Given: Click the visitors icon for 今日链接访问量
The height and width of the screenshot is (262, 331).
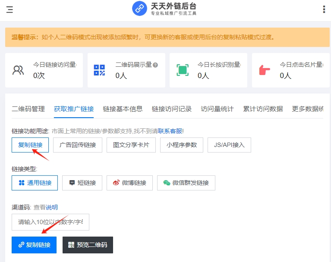Looking at the screenshot, I should click(x=18, y=70).
